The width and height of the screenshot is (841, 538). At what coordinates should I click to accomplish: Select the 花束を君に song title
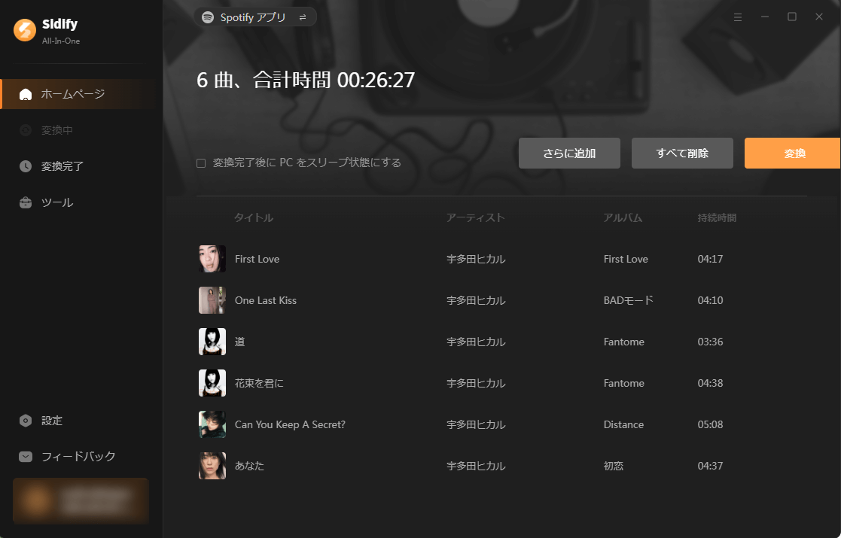point(259,382)
